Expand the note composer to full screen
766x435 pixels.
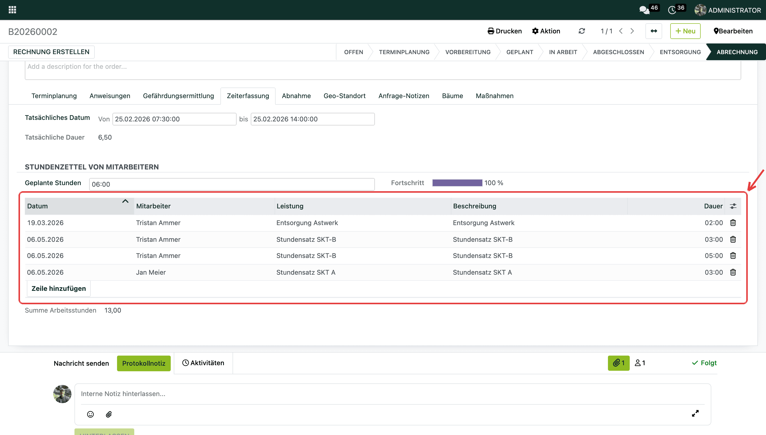[x=695, y=414]
